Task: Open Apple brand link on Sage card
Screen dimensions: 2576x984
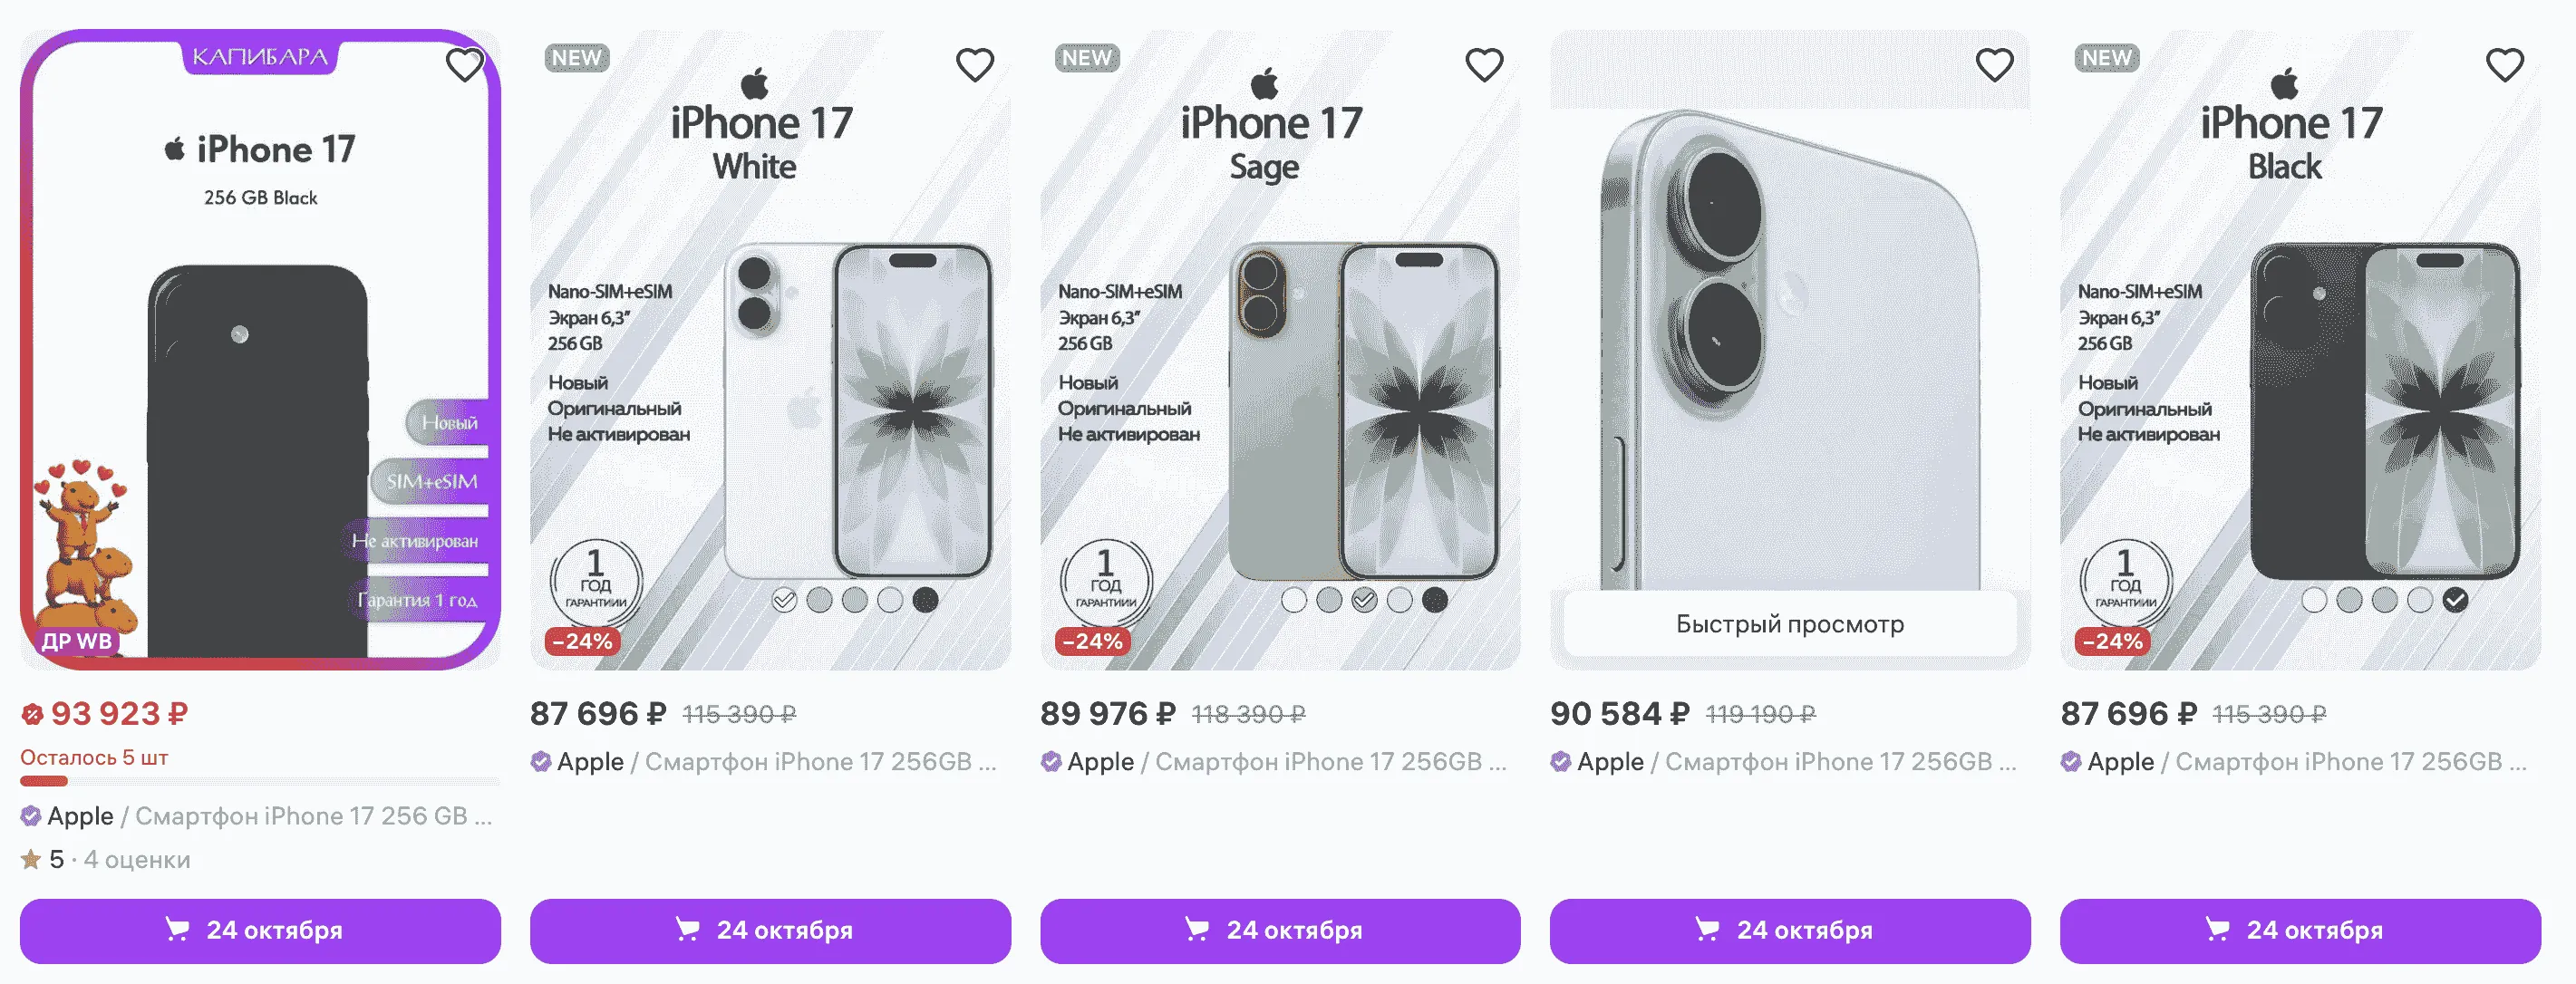Action: [1100, 762]
